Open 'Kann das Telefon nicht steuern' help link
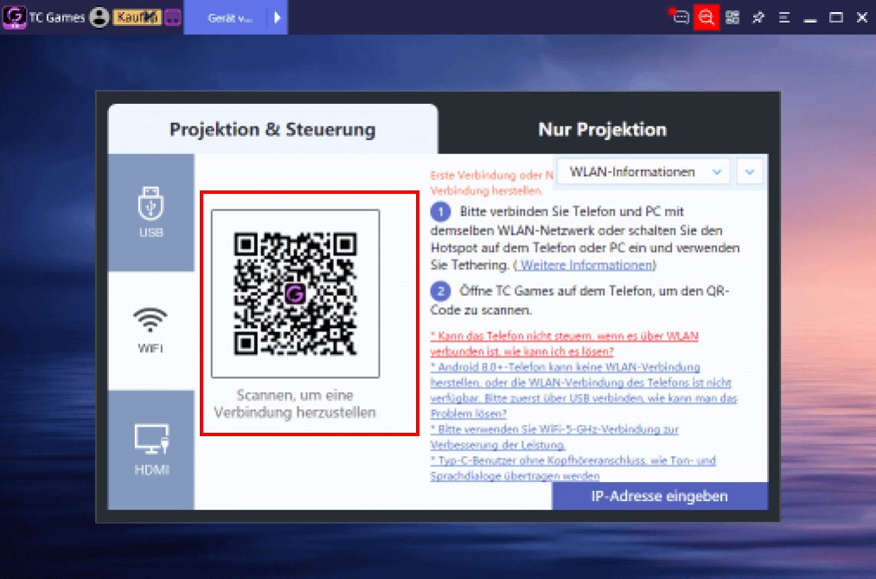This screenshot has height=579, width=876. point(565,343)
